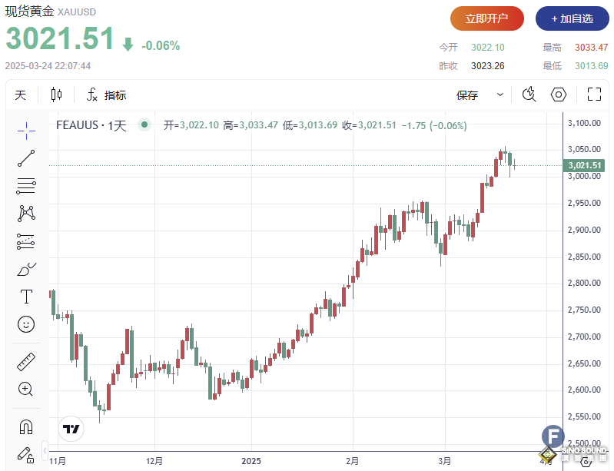
Task: Open quick search lightning icon
Action: tap(529, 95)
